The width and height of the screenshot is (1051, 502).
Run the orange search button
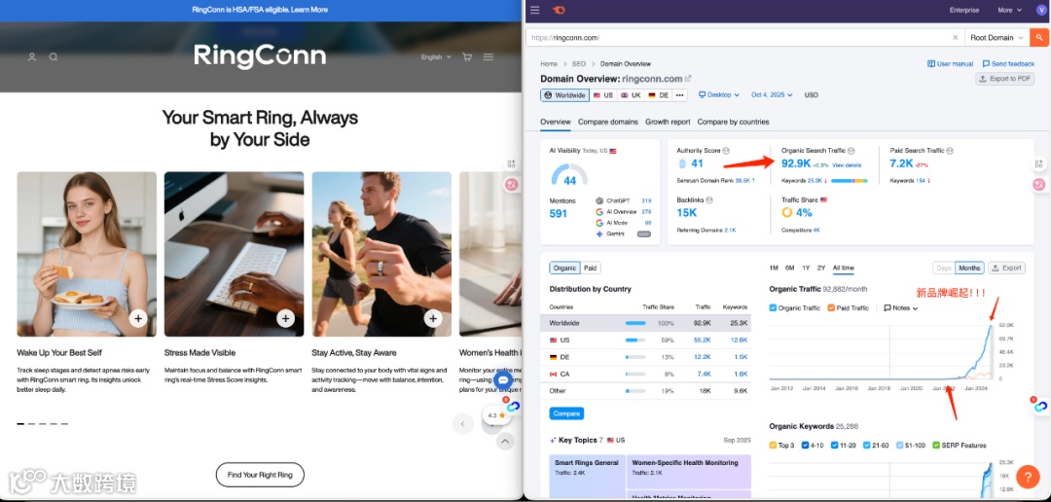pyautogui.click(x=1039, y=38)
